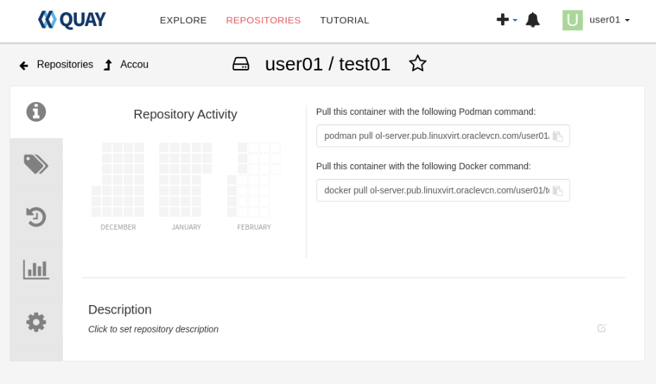The image size is (656, 384).
Task: Navigate up to the Account link
Action: pos(127,65)
